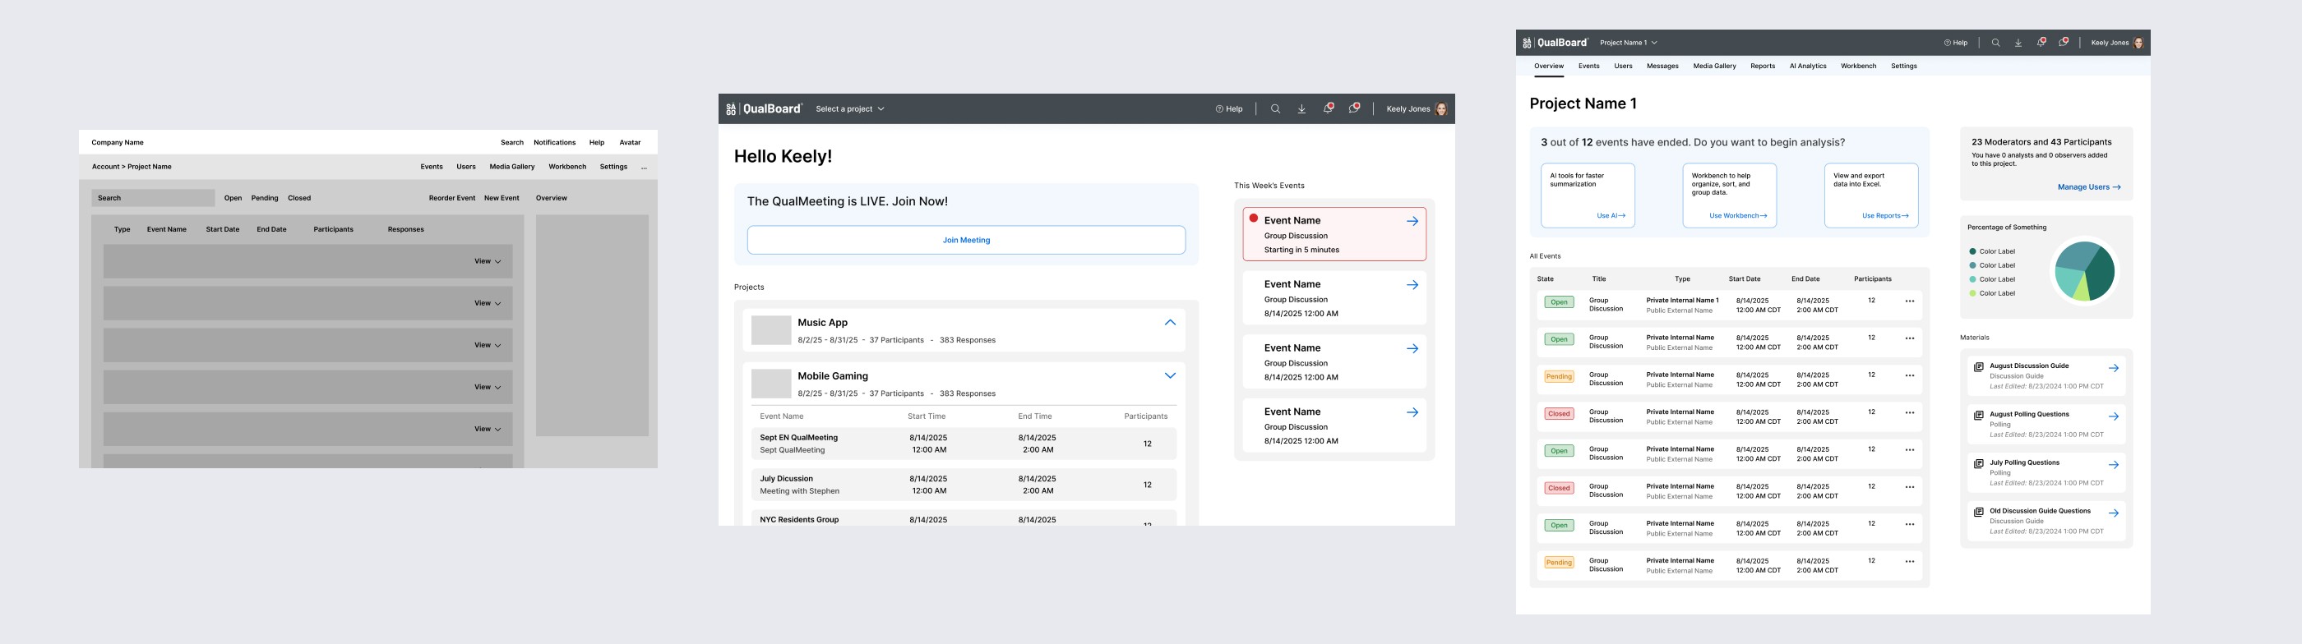Click the Mobile Gaming project thumbnail
This screenshot has width=2302, height=644.
(770, 383)
